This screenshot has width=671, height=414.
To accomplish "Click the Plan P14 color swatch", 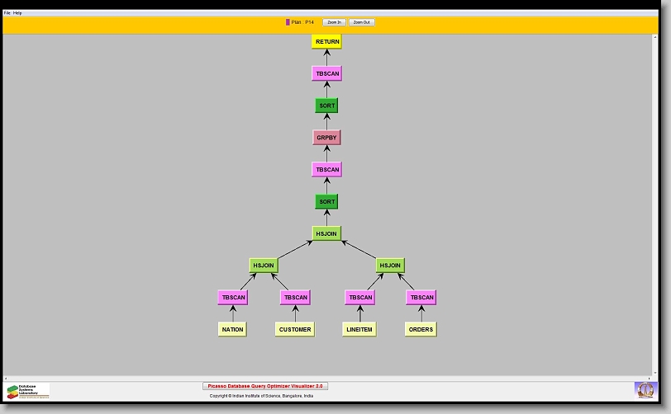I will click(x=288, y=22).
